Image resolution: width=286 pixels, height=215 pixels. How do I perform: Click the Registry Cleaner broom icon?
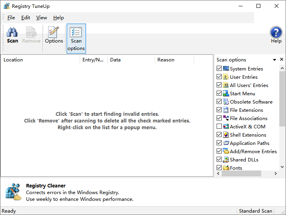click(x=13, y=192)
